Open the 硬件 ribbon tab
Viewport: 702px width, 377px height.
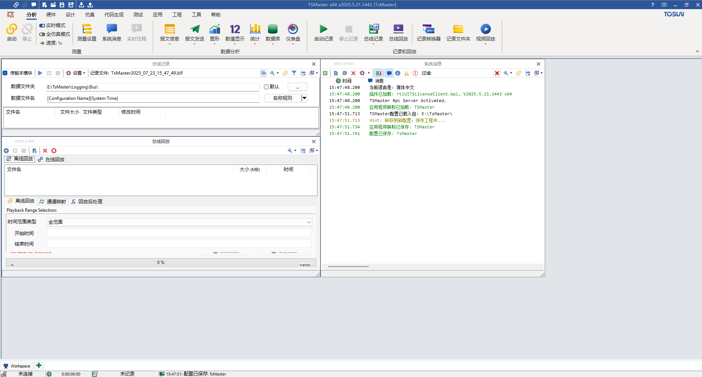pyautogui.click(x=51, y=15)
